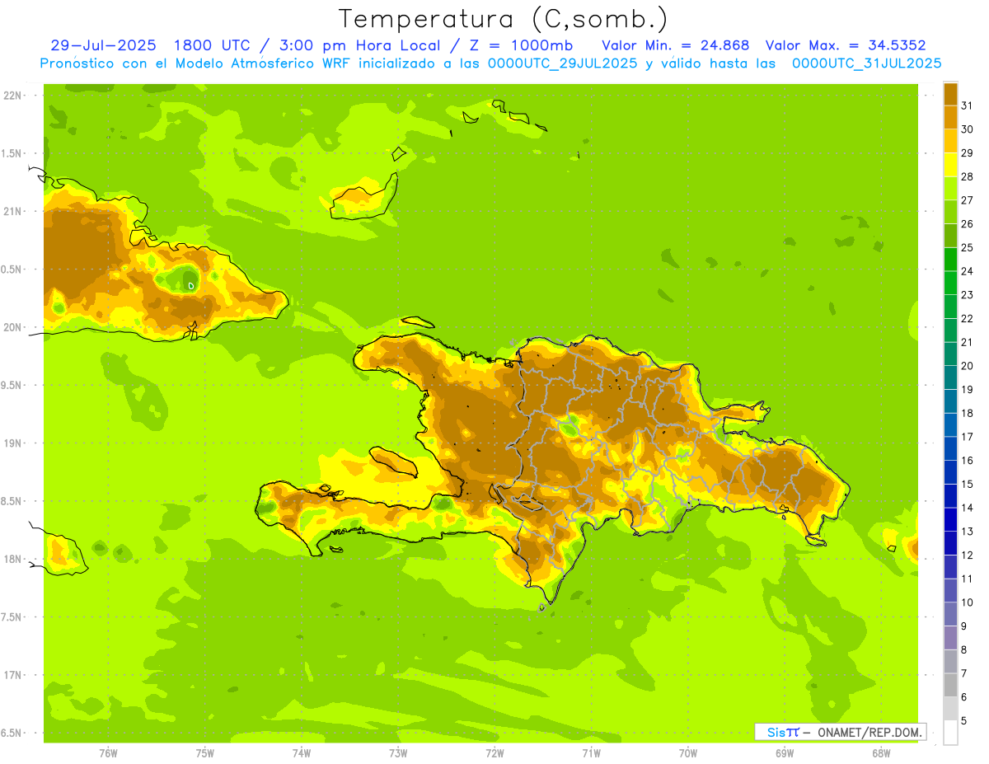Click the '19N' latitude label
The image size is (989, 764).
[x=12, y=443]
